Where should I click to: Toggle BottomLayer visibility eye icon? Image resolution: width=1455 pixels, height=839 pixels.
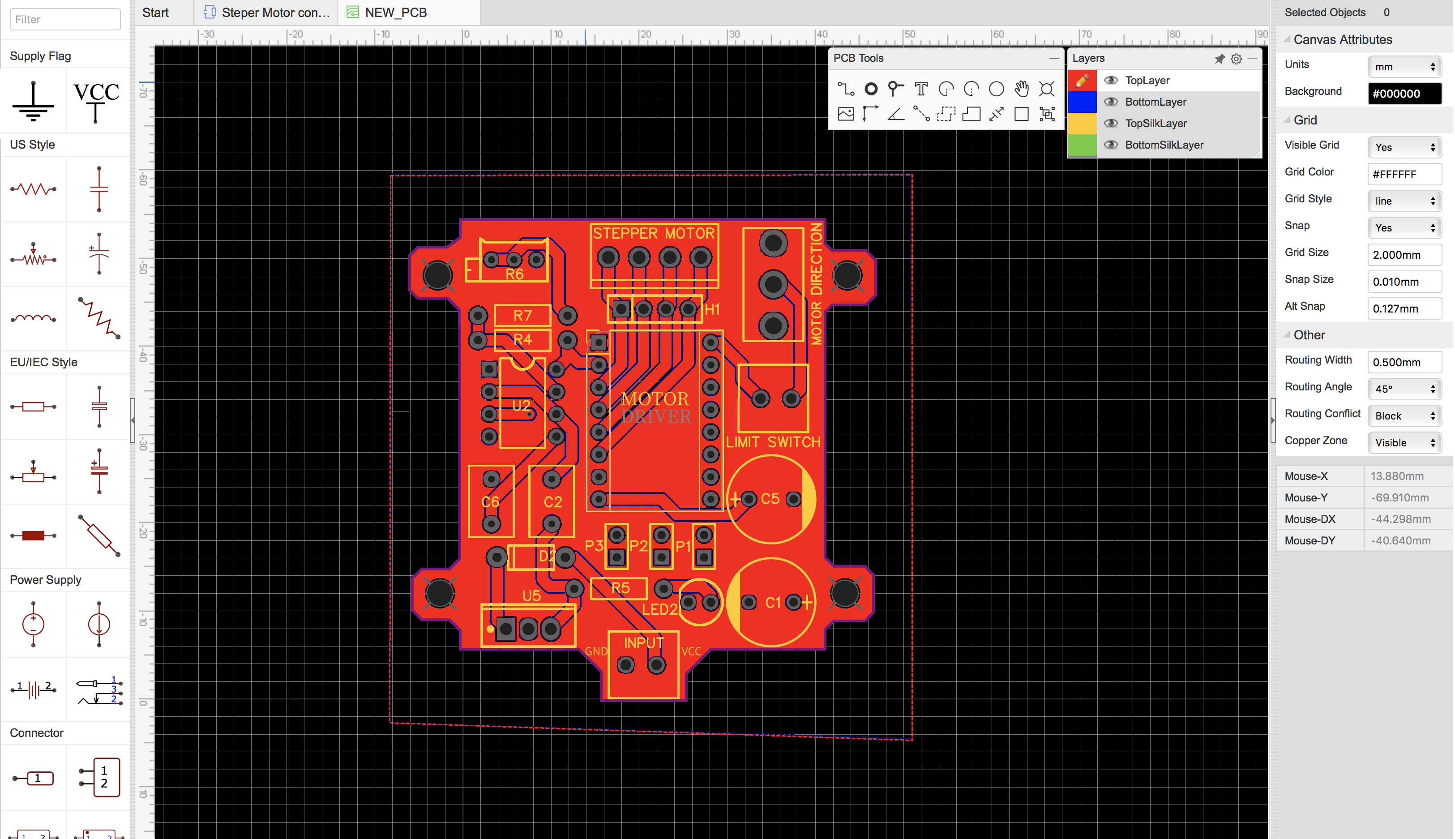pyautogui.click(x=1111, y=102)
